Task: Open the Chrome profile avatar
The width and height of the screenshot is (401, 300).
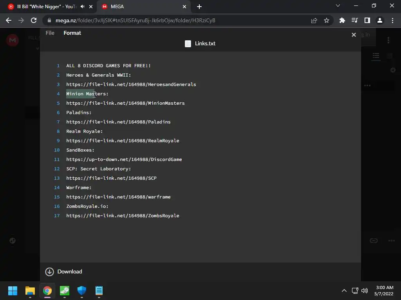Action: pos(380,20)
